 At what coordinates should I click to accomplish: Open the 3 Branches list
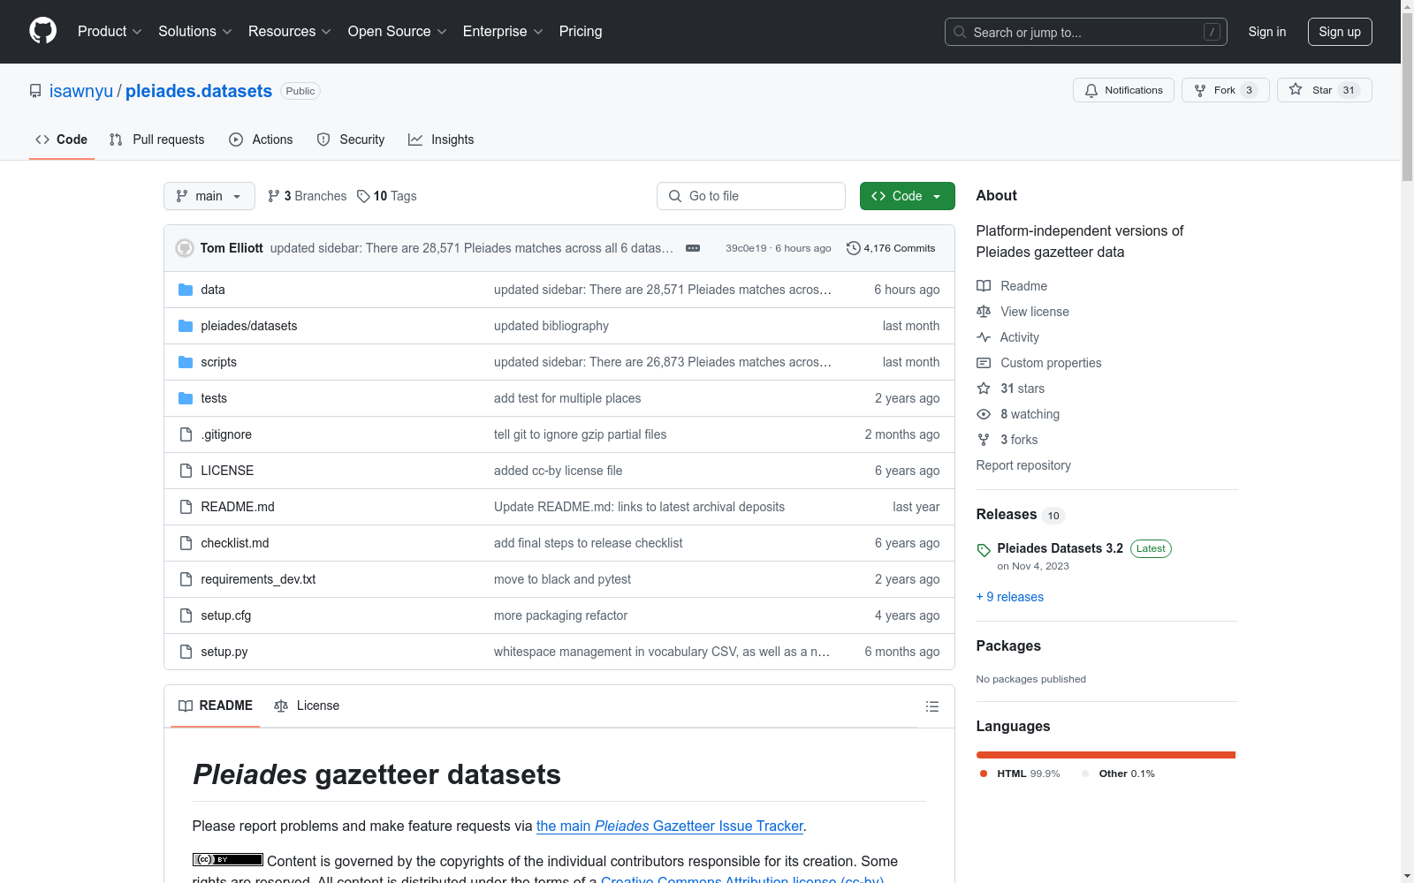[x=308, y=196]
